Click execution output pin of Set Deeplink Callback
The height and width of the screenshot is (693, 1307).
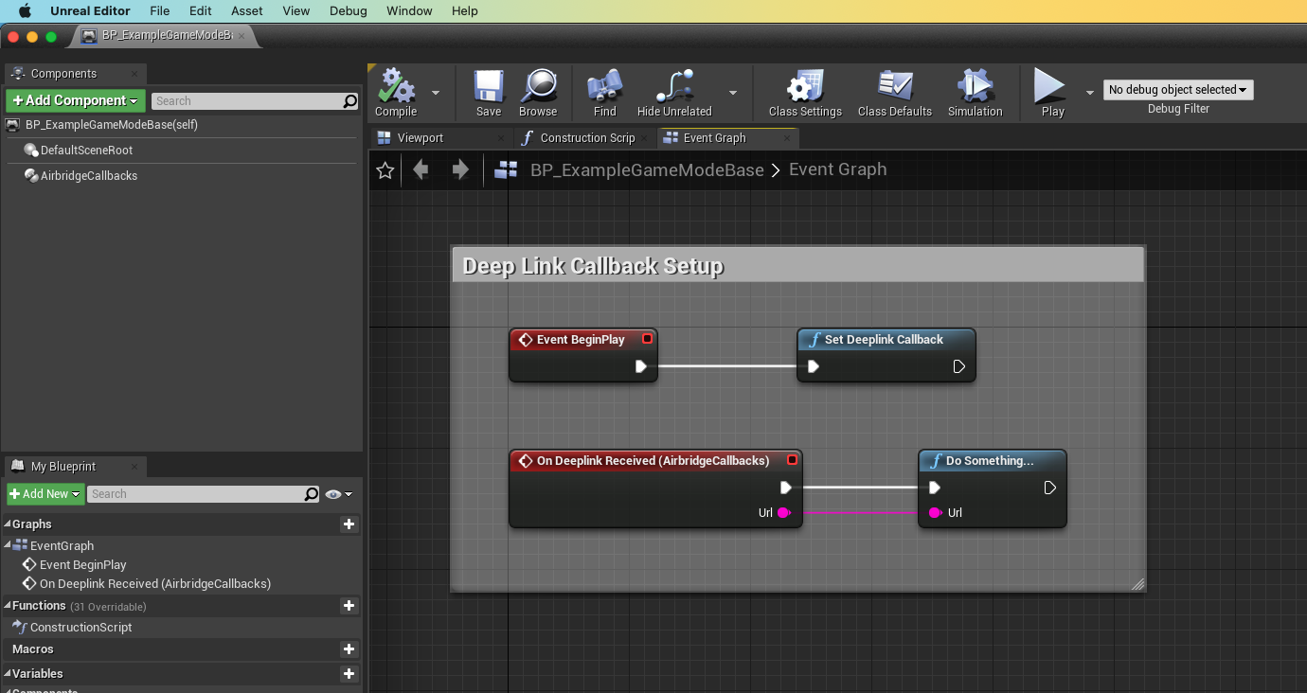(958, 366)
